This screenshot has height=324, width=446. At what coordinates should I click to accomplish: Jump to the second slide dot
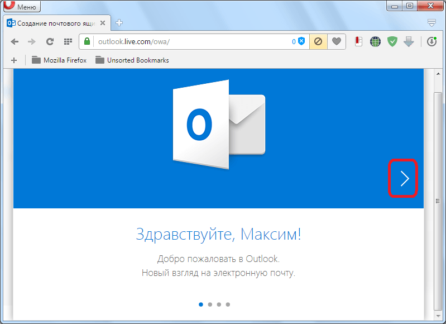click(x=210, y=304)
